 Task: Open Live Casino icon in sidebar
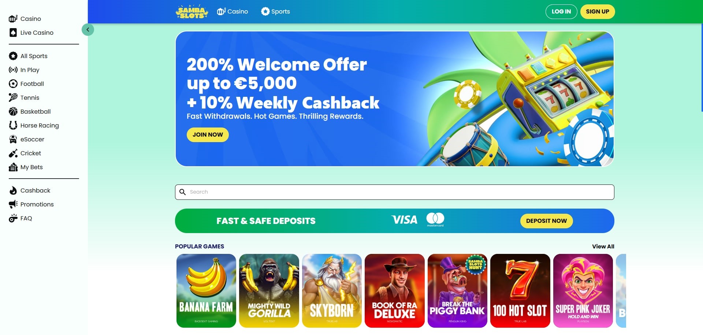pos(13,33)
